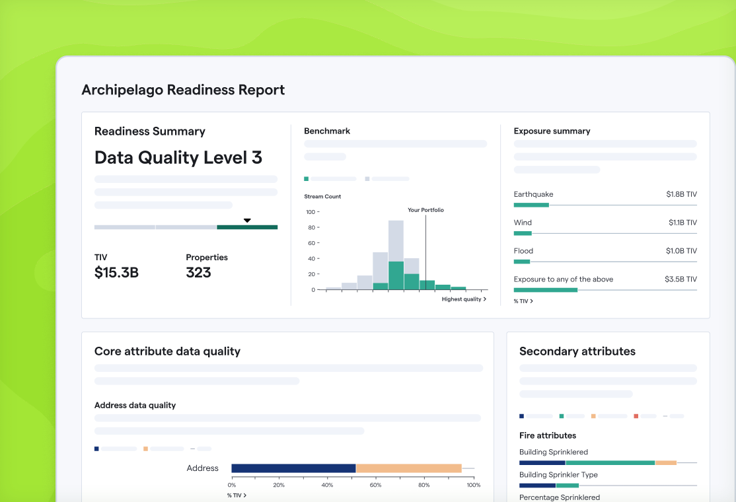Click the $3.5B TIV value
Viewport: 736px width, 502px height.
click(x=681, y=279)
